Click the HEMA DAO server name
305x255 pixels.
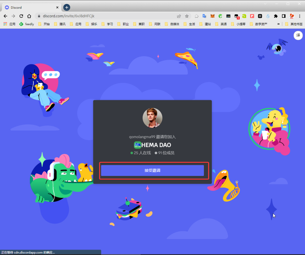[156, 145]
